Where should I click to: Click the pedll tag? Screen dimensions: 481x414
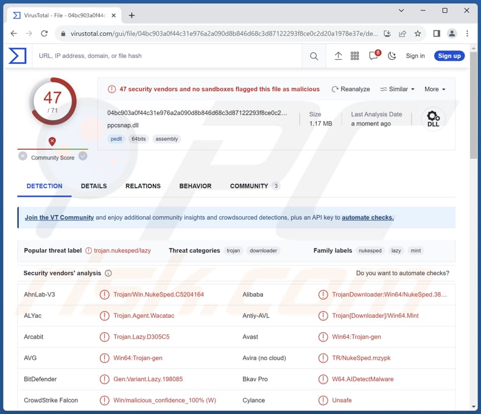point(116,139)
